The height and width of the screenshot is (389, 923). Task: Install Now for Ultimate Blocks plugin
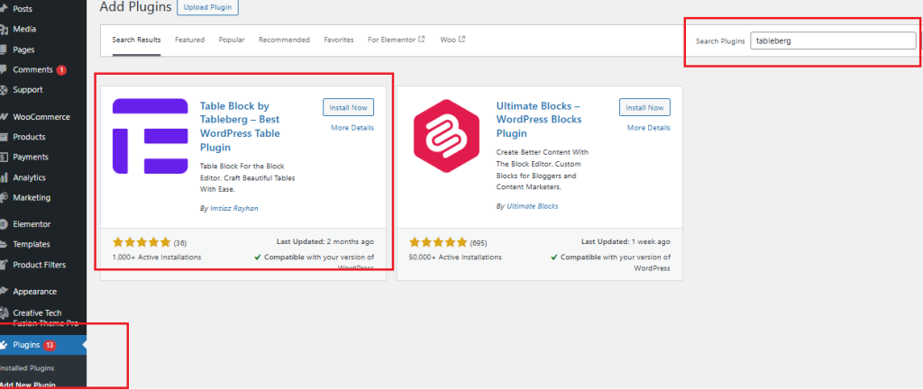[x=644, y=107]
